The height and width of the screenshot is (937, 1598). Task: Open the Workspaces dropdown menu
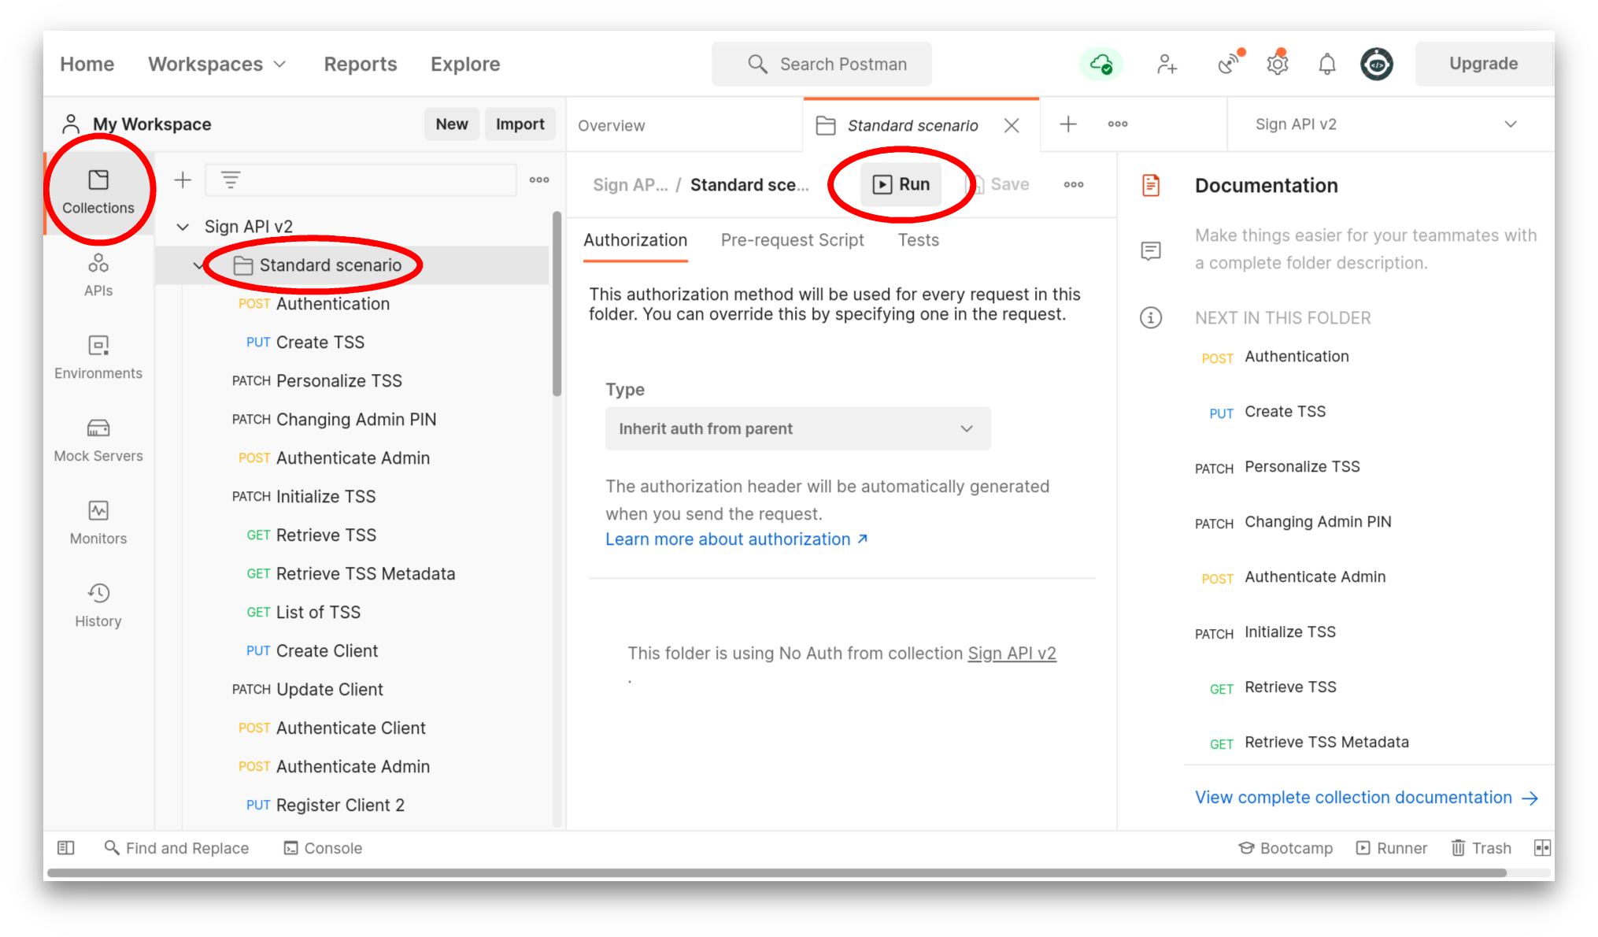coord(216,64)
